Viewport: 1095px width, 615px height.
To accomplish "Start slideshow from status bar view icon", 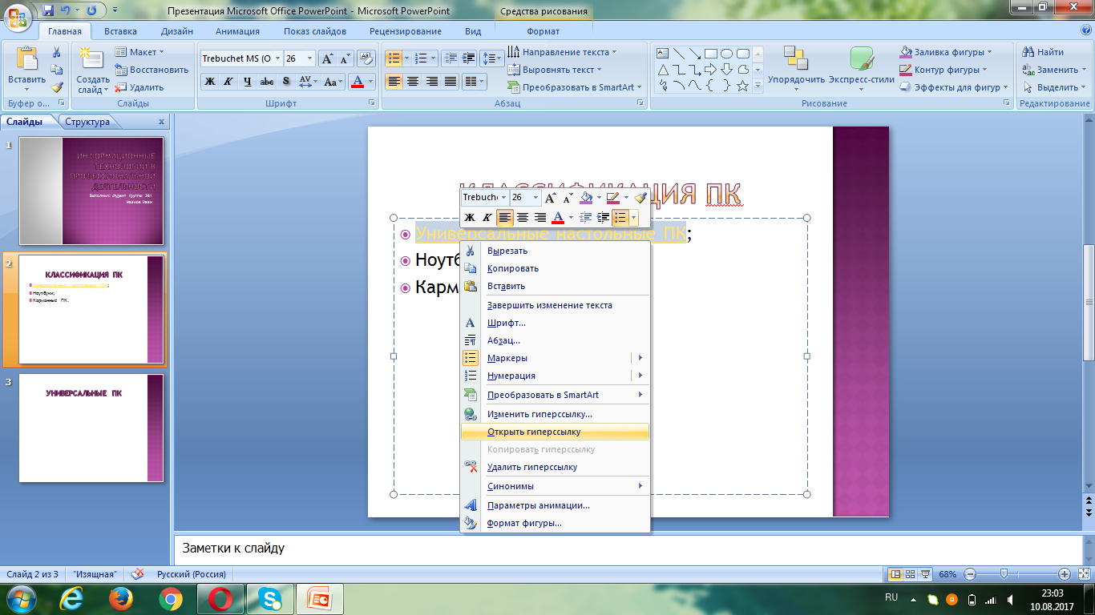I will pos(926,574).
